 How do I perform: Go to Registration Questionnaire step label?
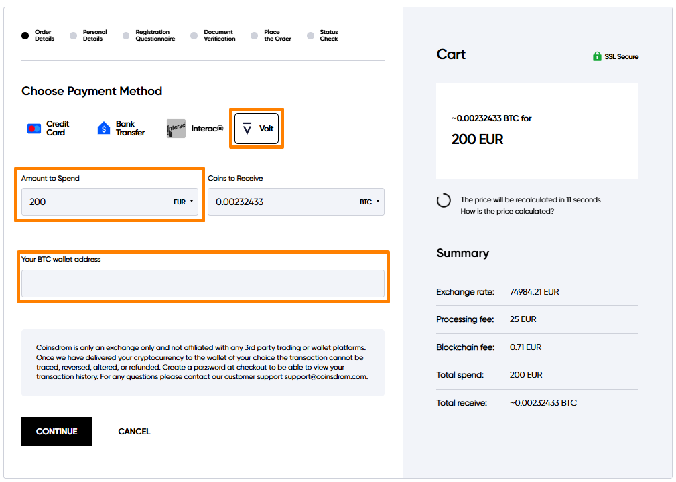click(155, 35)
